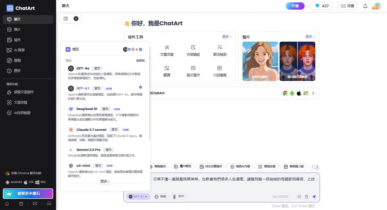This screenshot has width=387, height=210.
Task: Open 論文寫作 tool
Action: [x=193, y=71]
